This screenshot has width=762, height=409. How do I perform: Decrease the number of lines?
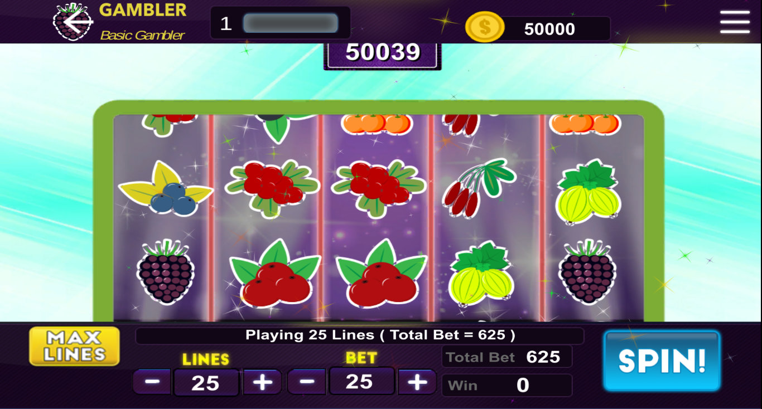click(x=152, y=382)
